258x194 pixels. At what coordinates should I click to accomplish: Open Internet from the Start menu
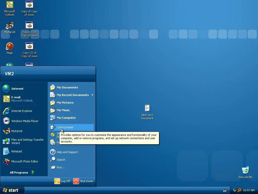[24, 89]
